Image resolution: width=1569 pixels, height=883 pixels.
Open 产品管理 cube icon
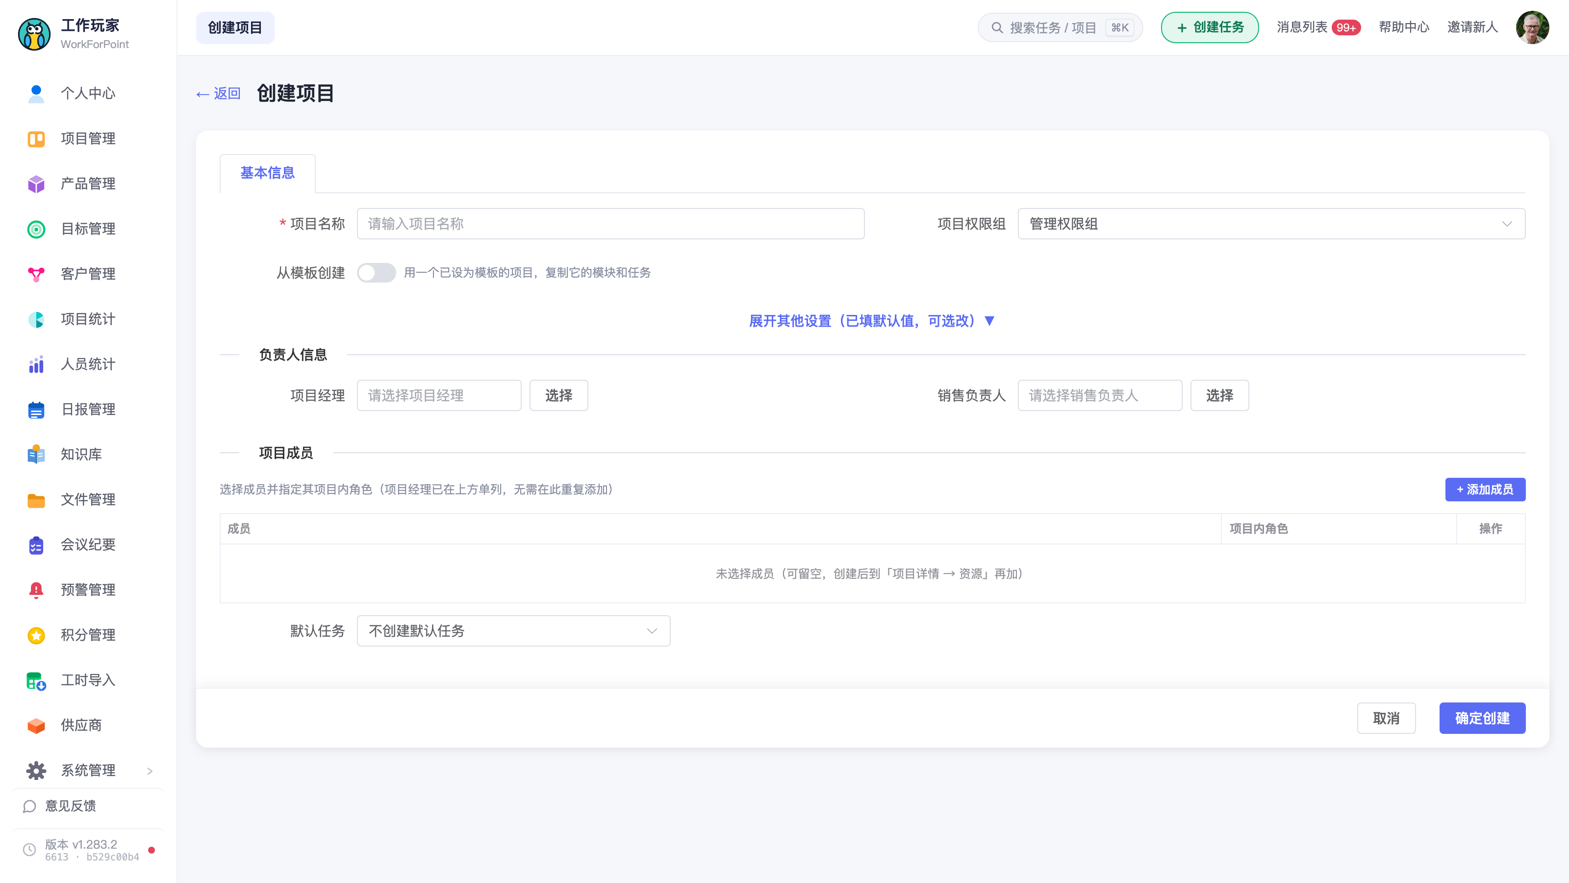[36, 184]
